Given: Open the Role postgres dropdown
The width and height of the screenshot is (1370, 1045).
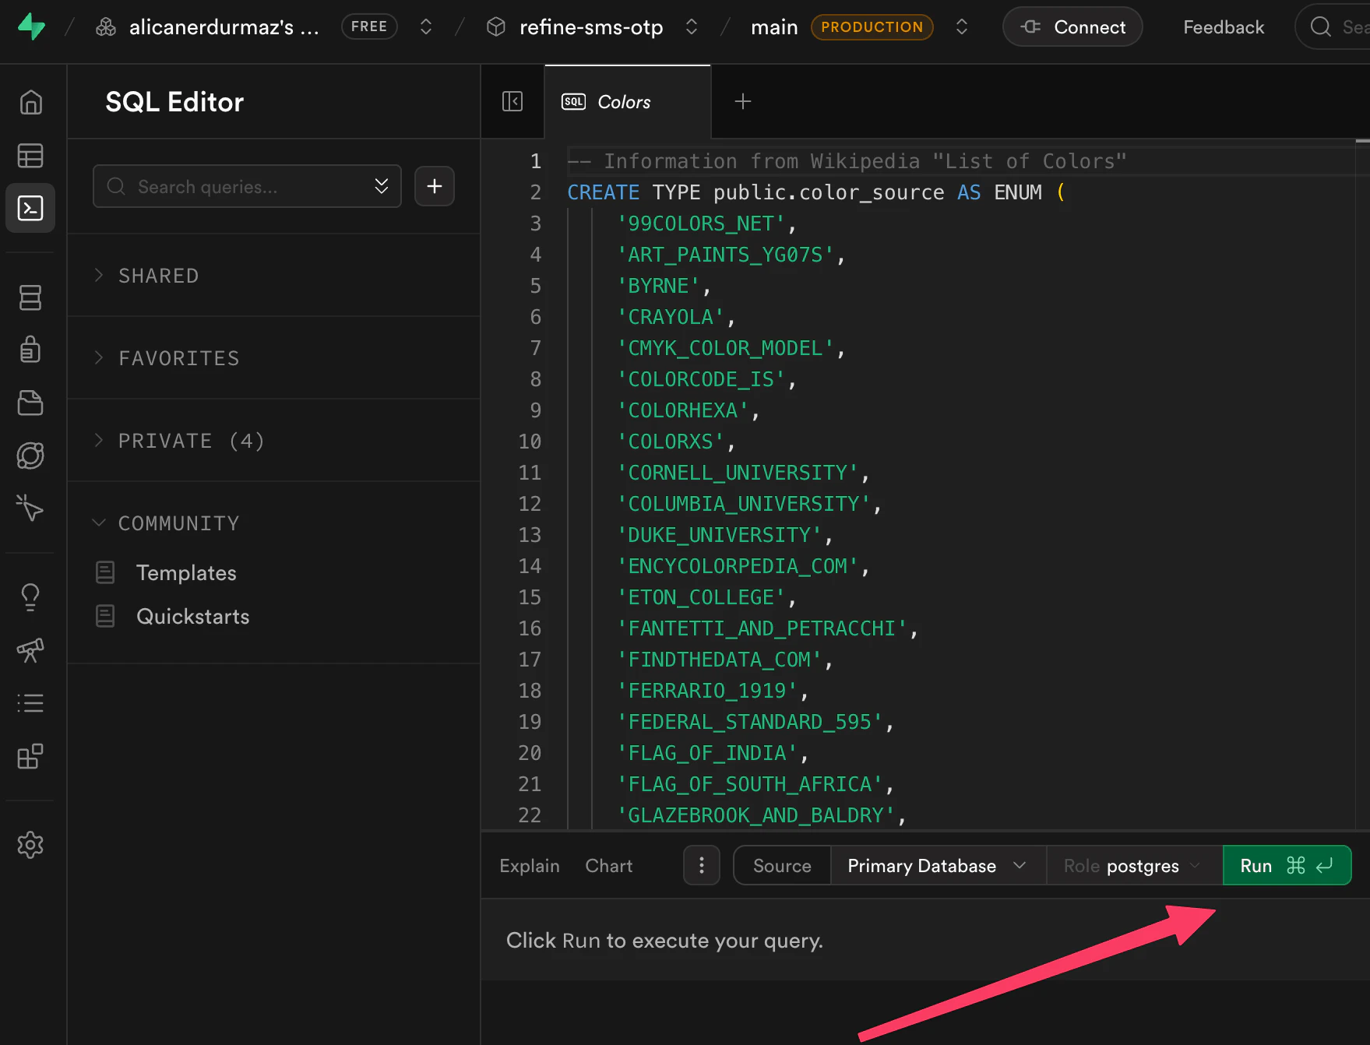Looking at the screenshot, I should point(1133,866).
